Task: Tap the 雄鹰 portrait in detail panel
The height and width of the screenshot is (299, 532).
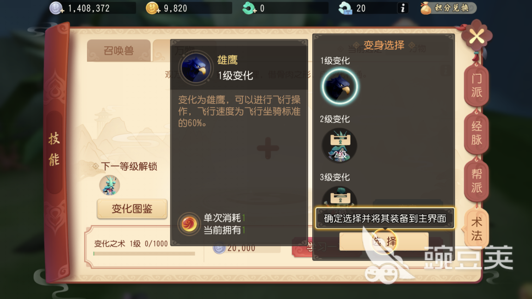Action: [x=195, y=68]
